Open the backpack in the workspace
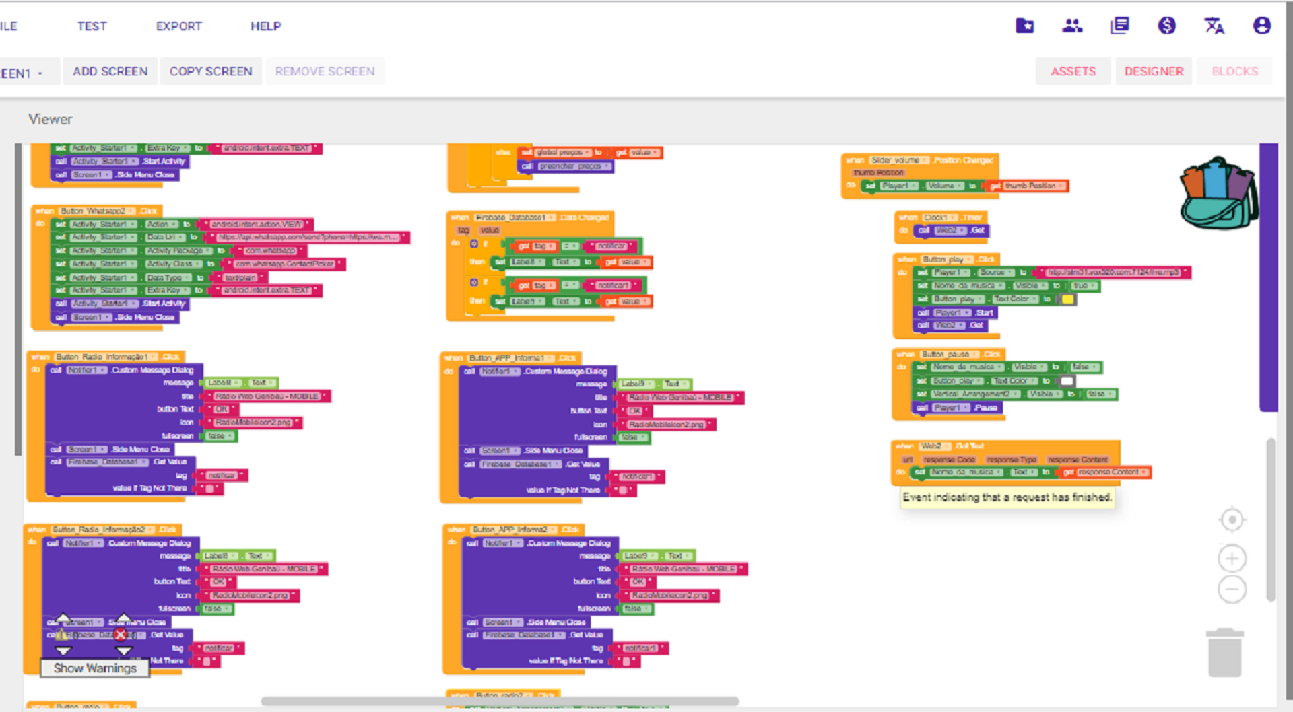 (1218, 194)
